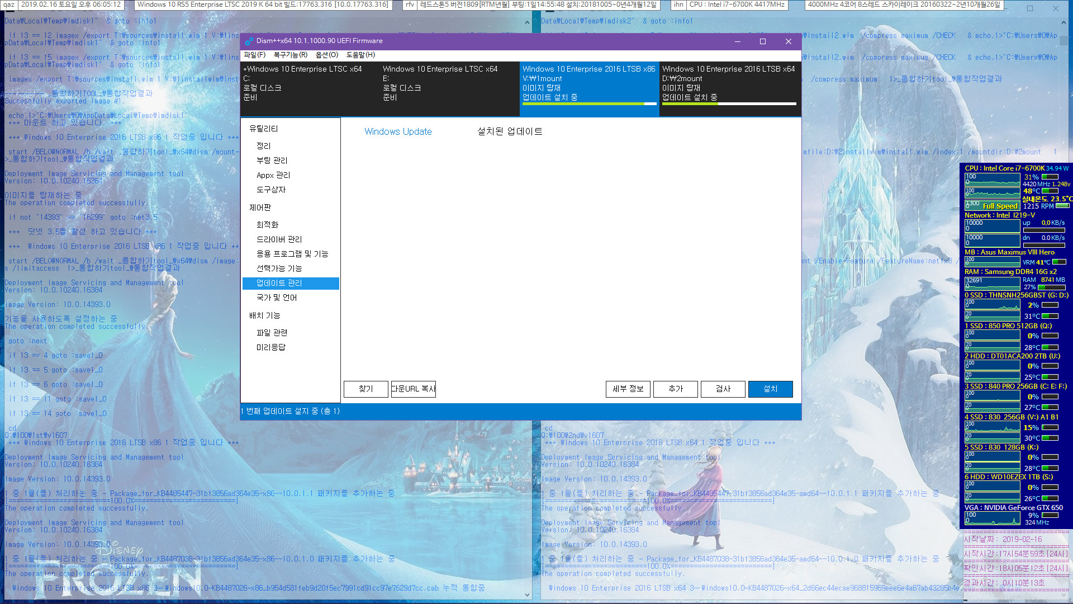Click the update install status bar text
The height and width of the screenshot is (604, 1073).
(x=291, y=411)
